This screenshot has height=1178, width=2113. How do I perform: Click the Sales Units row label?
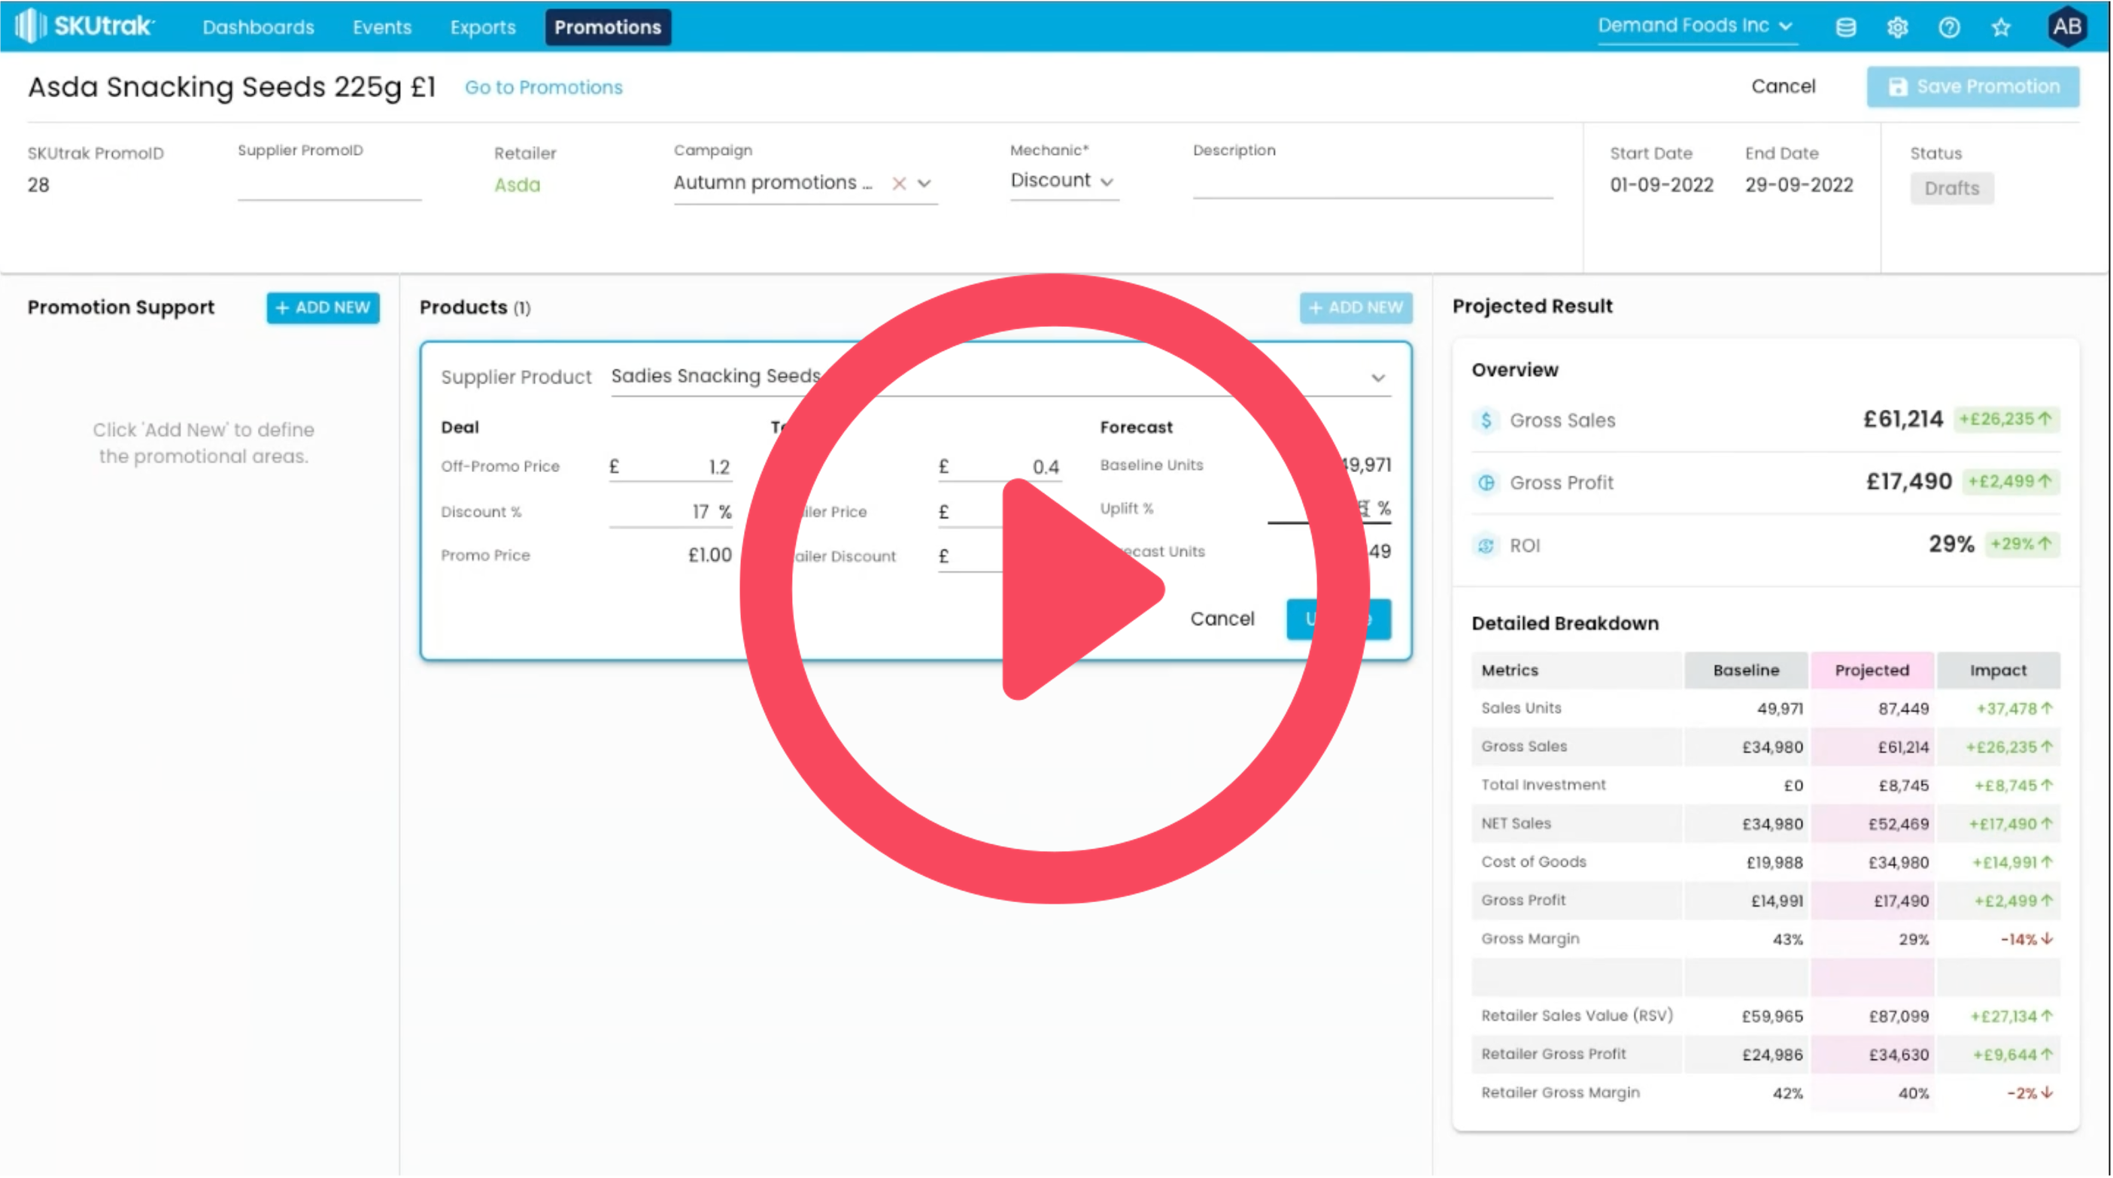(x=1521, y=708)
